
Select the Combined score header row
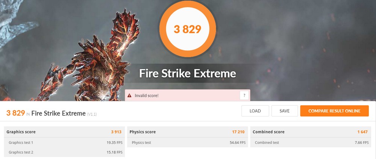point(311,132)
